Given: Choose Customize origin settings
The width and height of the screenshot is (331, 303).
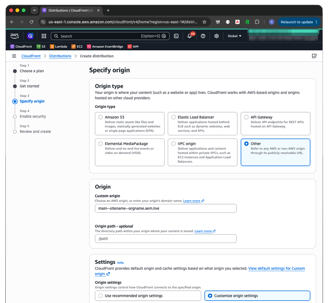Looking at the screenshot, I should [257, 296].
